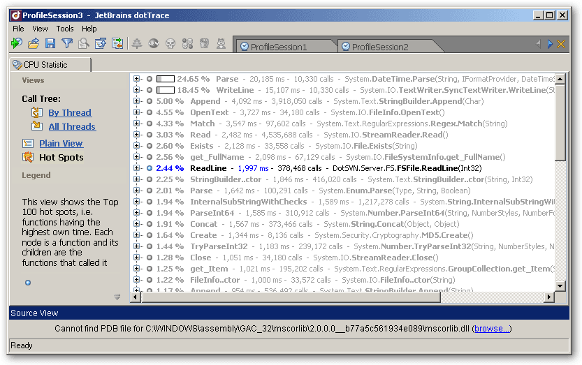582x365 pixels.
Task: Open the All Threads call tree view
Action: tap(72, 126)
